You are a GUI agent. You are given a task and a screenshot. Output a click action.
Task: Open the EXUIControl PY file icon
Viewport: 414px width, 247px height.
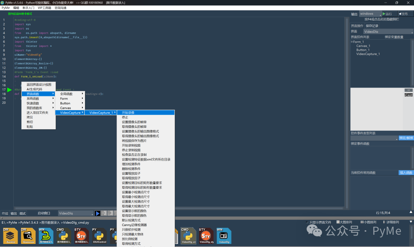[x=99, y=236]
